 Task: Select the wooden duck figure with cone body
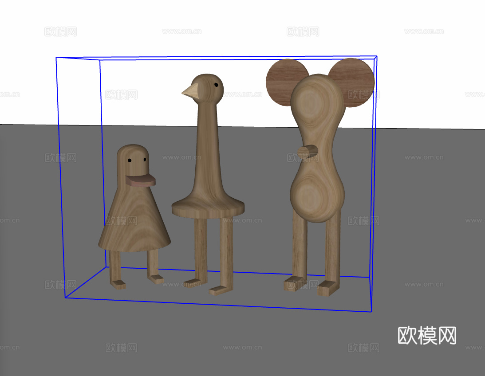pos(134,216)
